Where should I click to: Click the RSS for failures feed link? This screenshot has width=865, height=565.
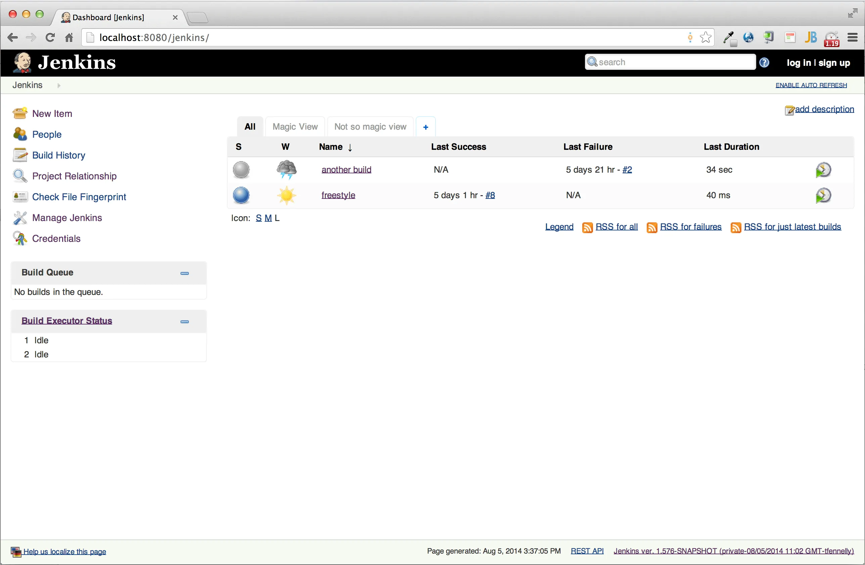(690, 226)
